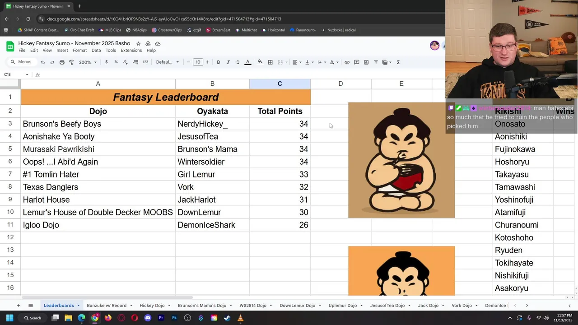This screenshot has width=578, height=325.
Task: Click the Undo icon in the toolbar
Action: pyautogui.click(x=42, y=62)
